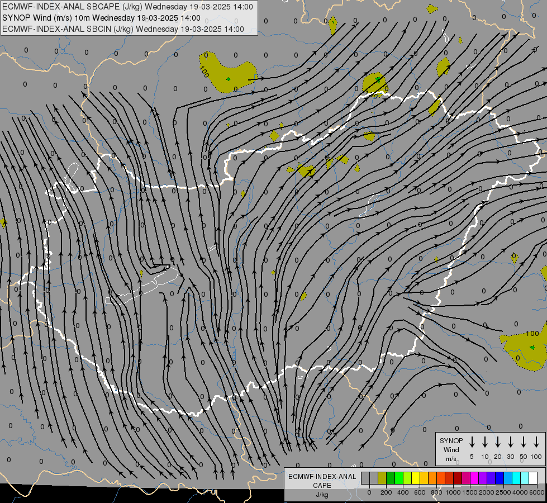This screenshot has height=503, width=547.
Task: Click the large olive CAPE patch near the top
Action: 227,74
